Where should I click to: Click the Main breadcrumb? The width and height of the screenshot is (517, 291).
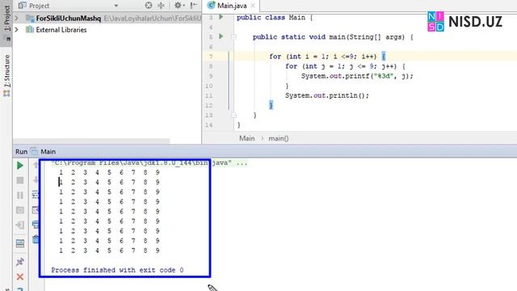click(247, 138)
